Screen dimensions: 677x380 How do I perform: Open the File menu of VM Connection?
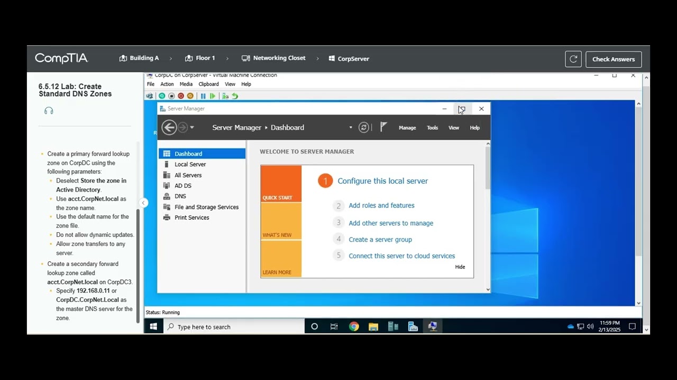click(151, 84)
